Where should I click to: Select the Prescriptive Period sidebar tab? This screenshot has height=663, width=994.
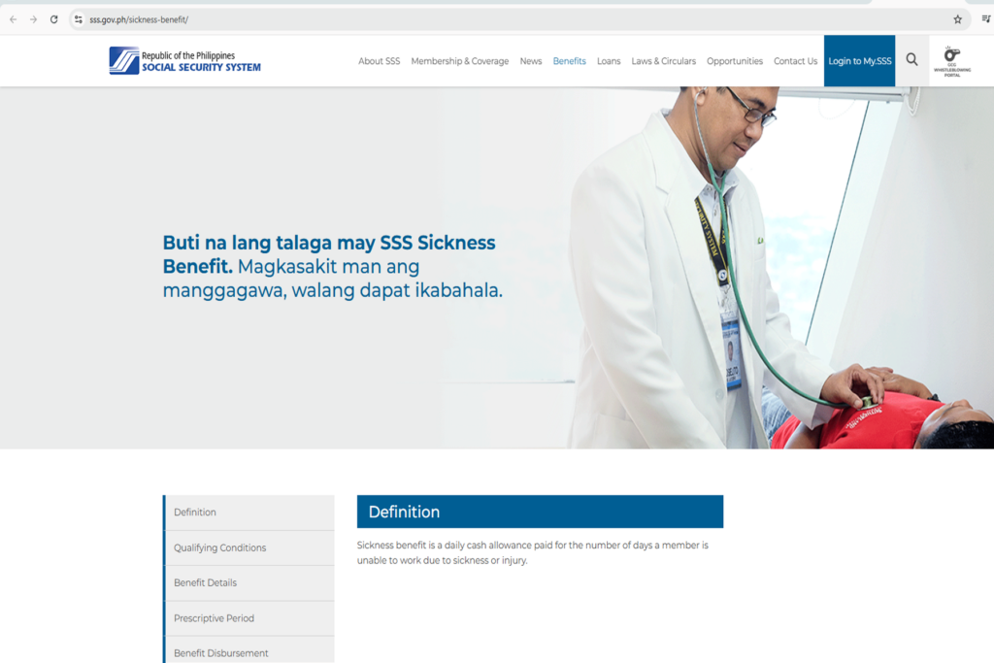(249, 618)
